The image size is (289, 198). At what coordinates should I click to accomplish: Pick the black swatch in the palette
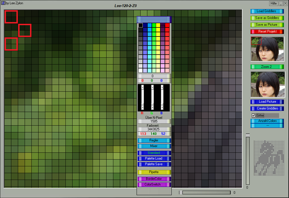[141, 25]
